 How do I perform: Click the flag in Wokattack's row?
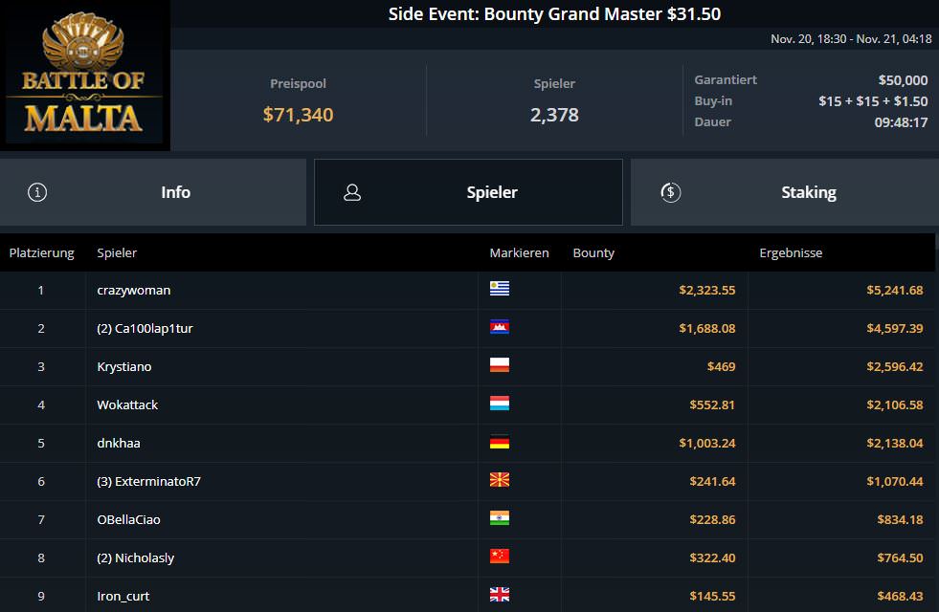click(x=499, y=404)
